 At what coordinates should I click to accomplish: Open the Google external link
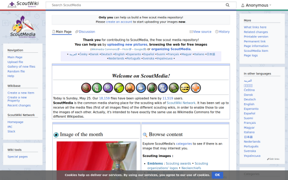(x=140, y=49)
